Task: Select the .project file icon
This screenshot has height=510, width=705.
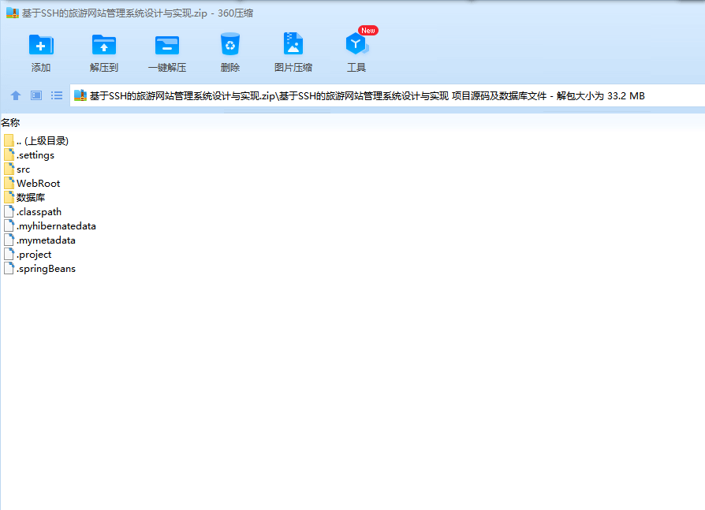Action: coord(9,254)
